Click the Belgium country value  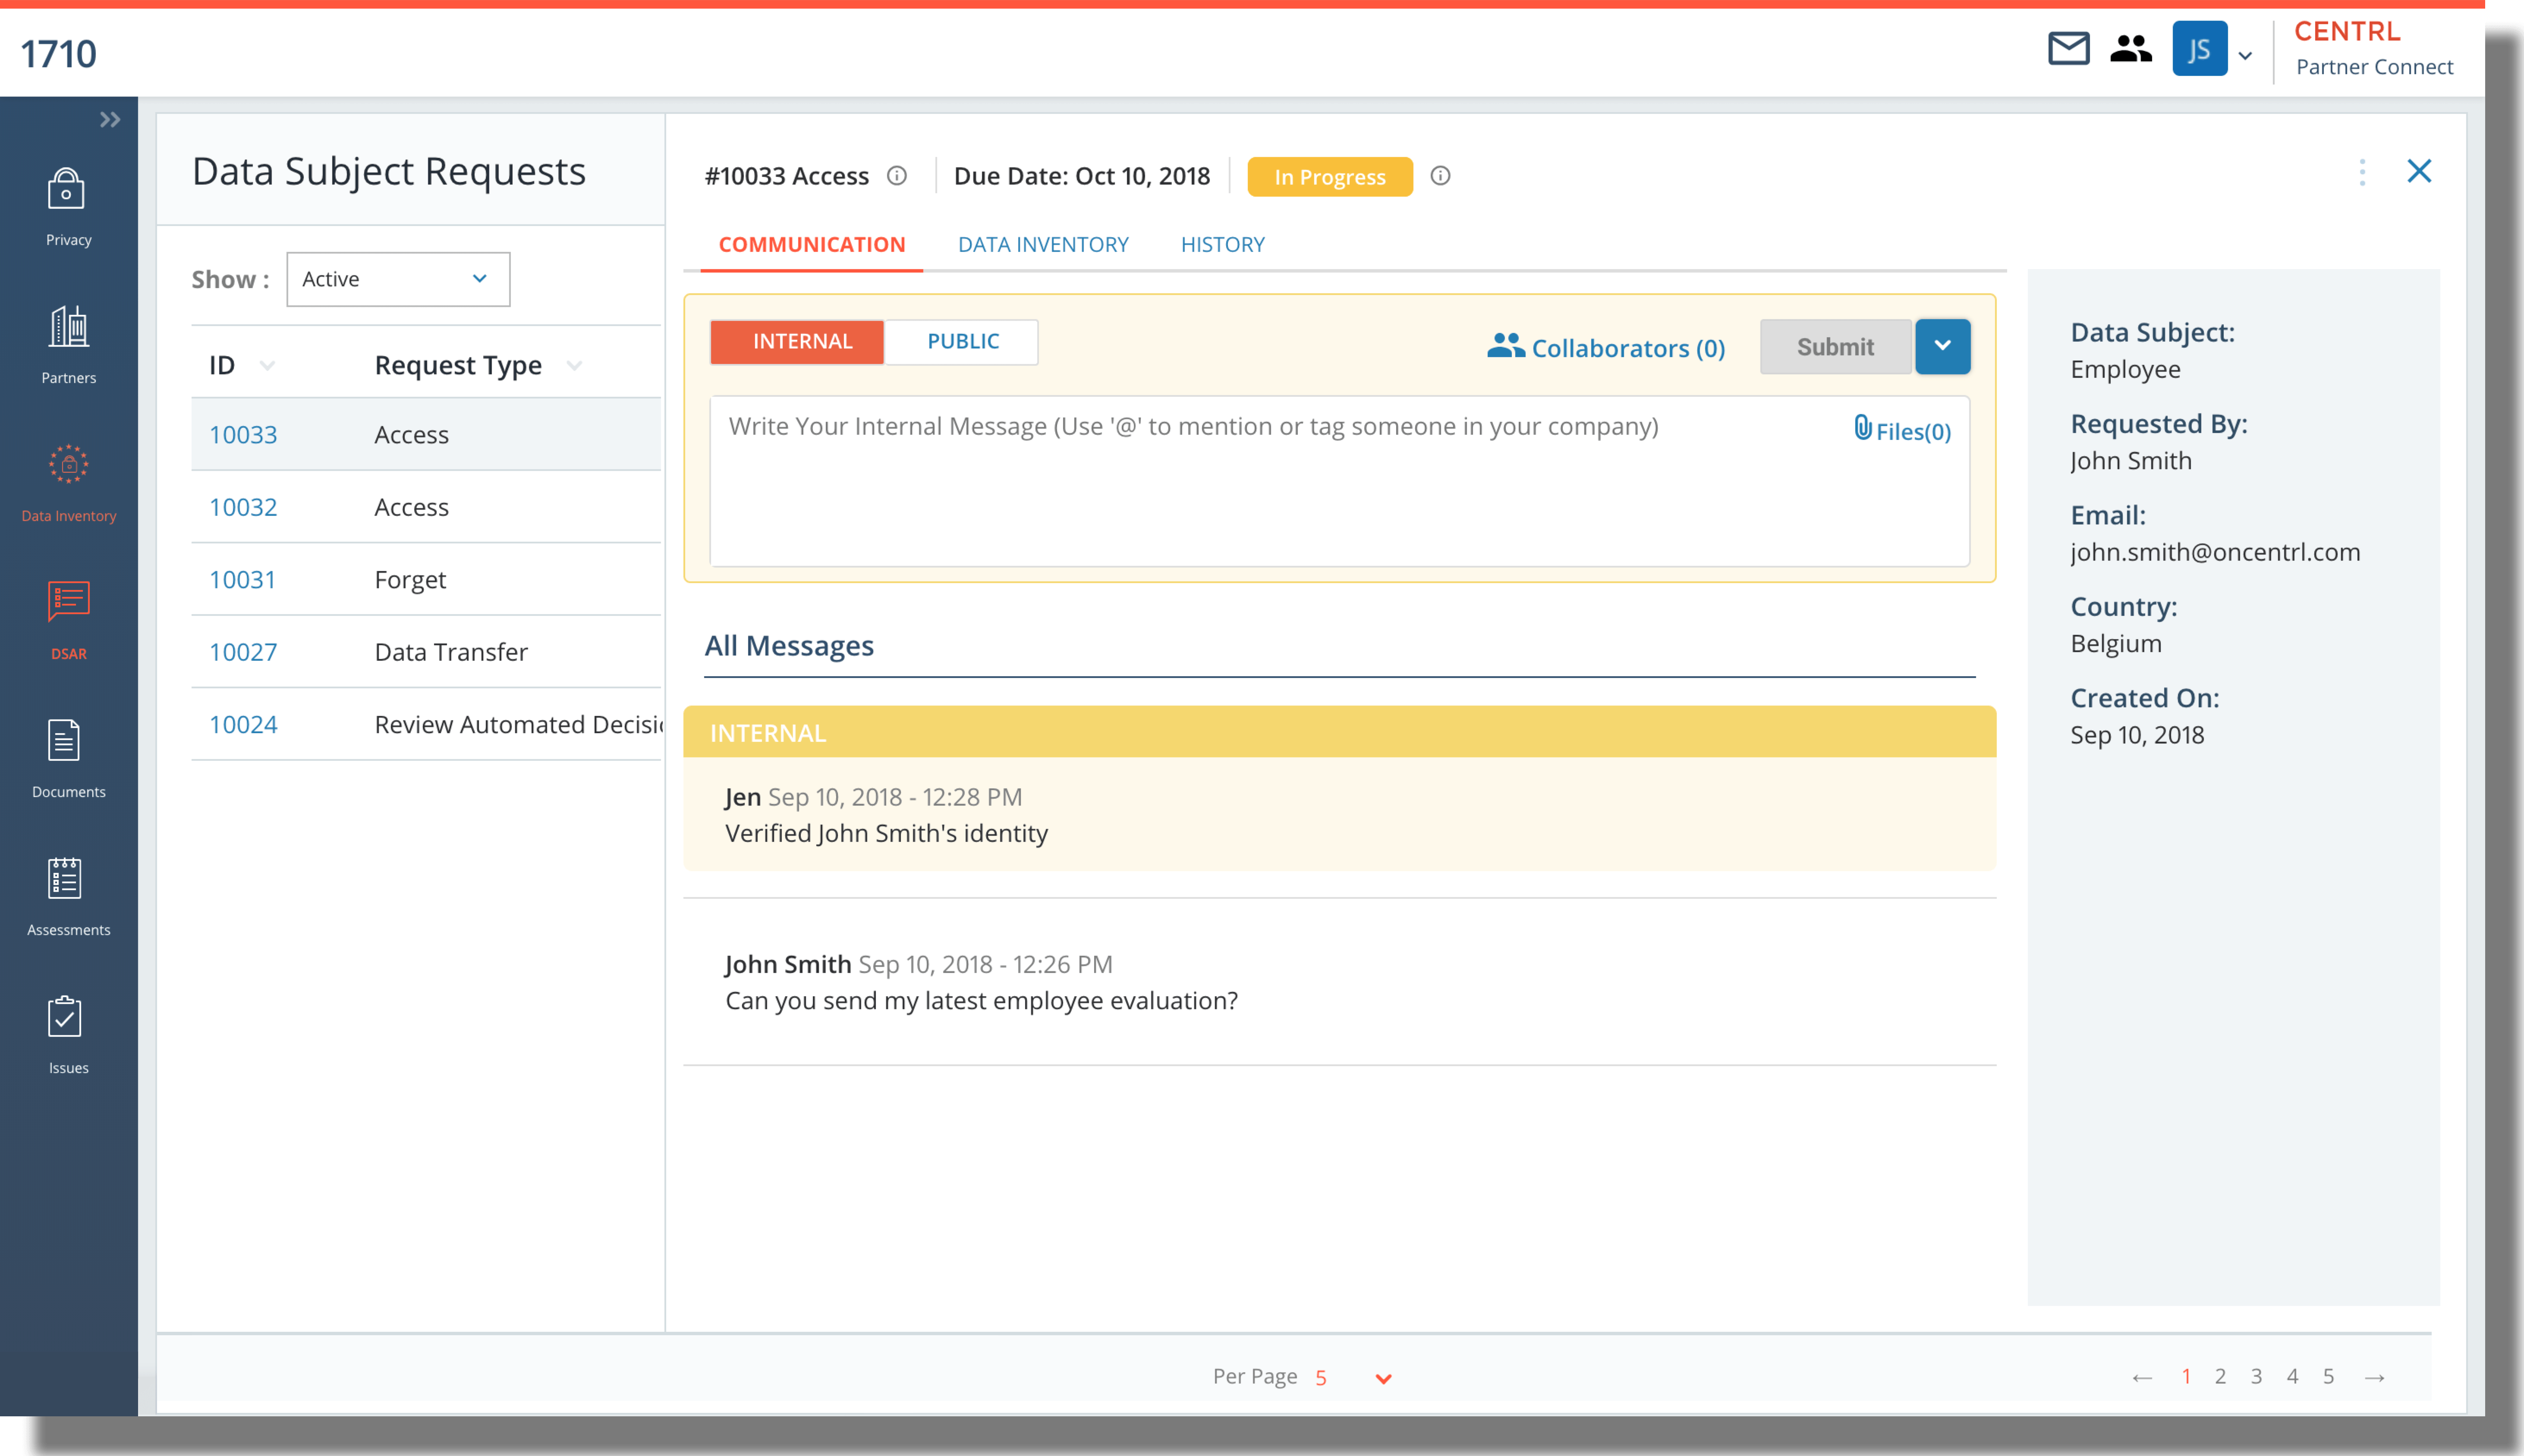[2116, 644]
